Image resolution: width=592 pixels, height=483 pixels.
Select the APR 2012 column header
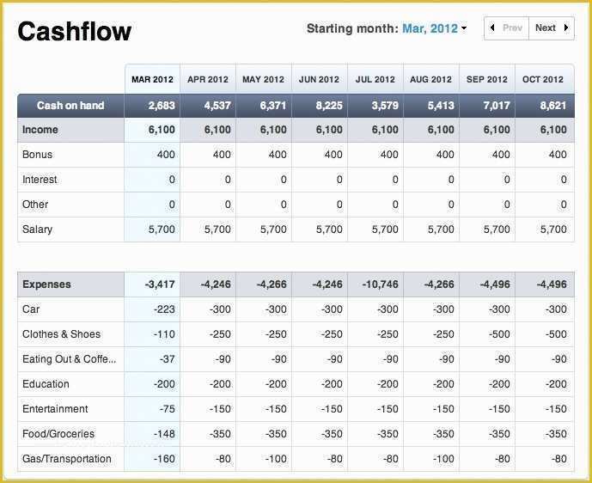tap(208, 79)
